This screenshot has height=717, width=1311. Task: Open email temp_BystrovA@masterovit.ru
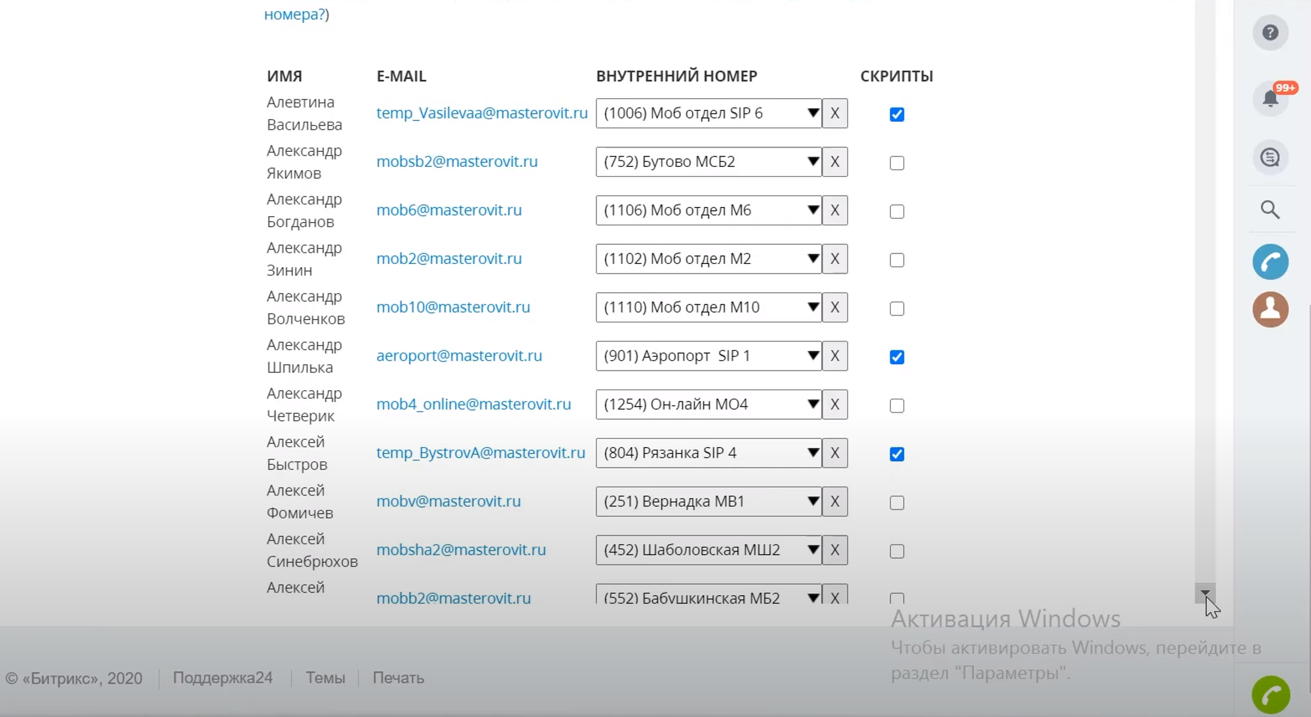tap(480, 452)
